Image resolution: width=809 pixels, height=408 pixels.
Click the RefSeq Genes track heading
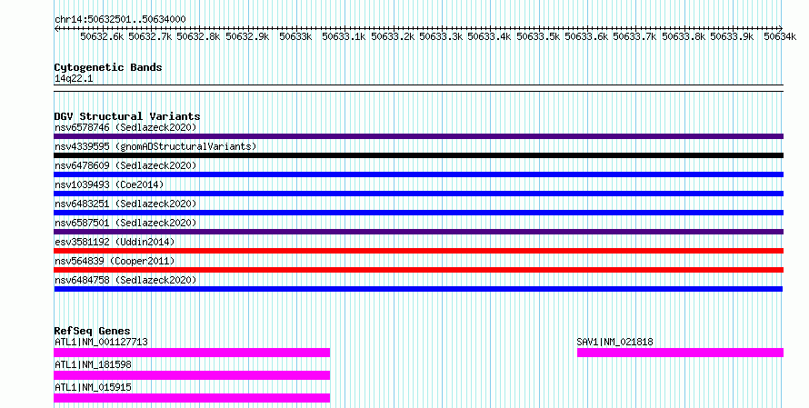[93, 331]
